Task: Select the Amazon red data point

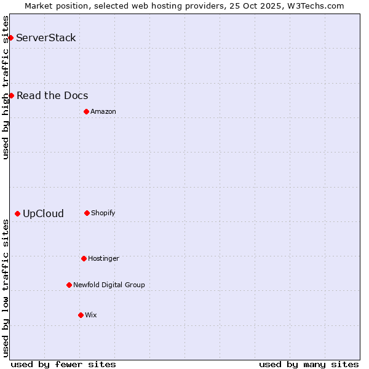Action: [86, 111]
